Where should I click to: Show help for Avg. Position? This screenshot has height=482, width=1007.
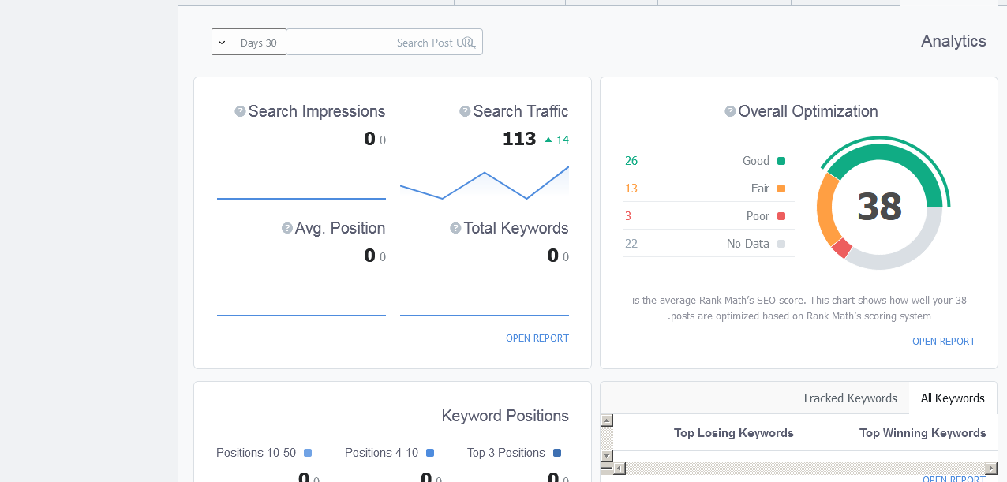(x=287, y=228)
